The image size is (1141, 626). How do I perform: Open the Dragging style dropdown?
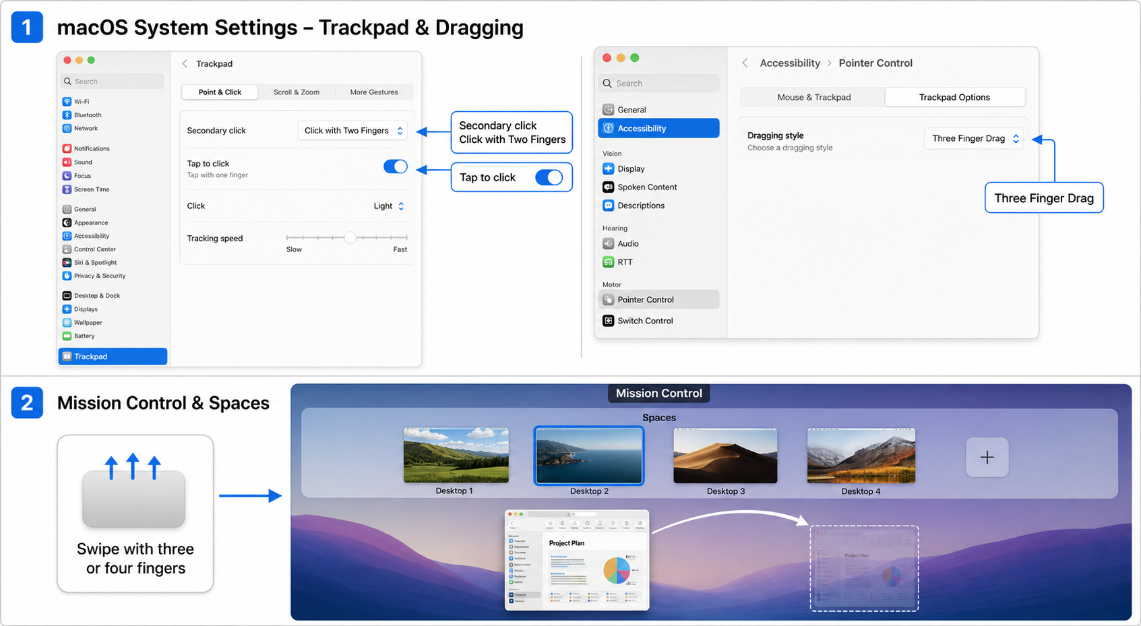click(x=974, y=138)
